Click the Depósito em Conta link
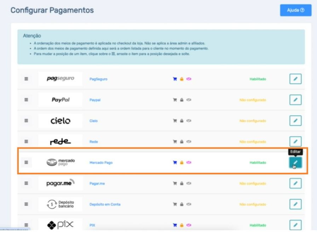The width and height of the screenshot is (317, 232). pyautogui.click(x=105, y=204)
